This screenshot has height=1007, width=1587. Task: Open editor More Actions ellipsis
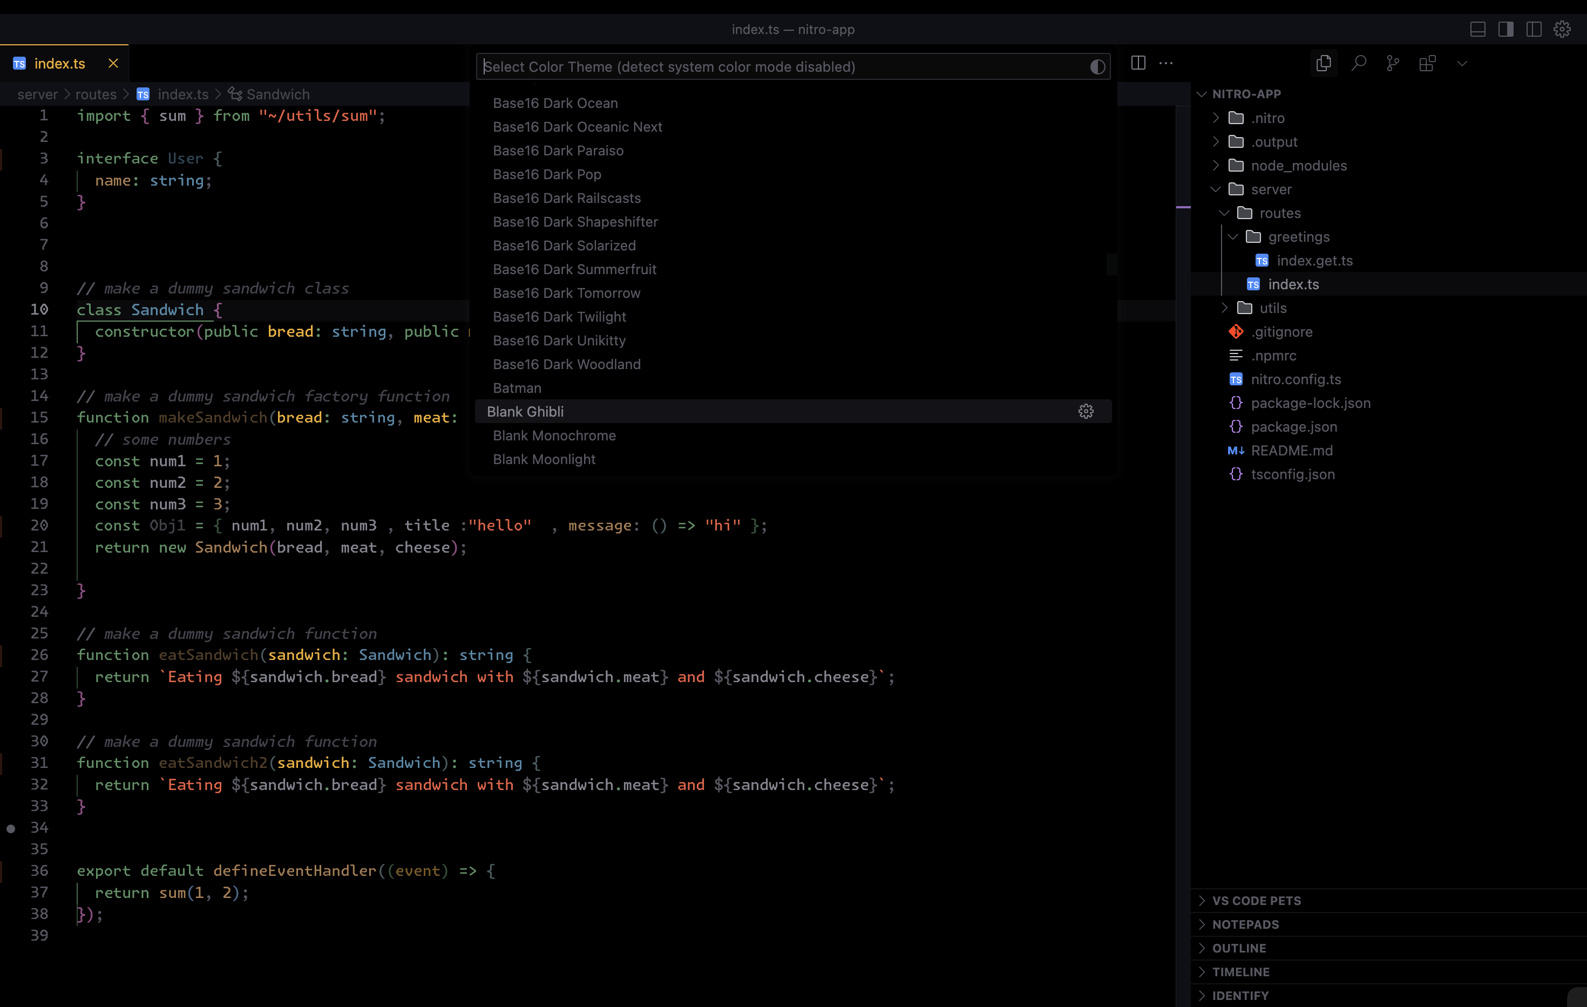[x=1166, y=63]
